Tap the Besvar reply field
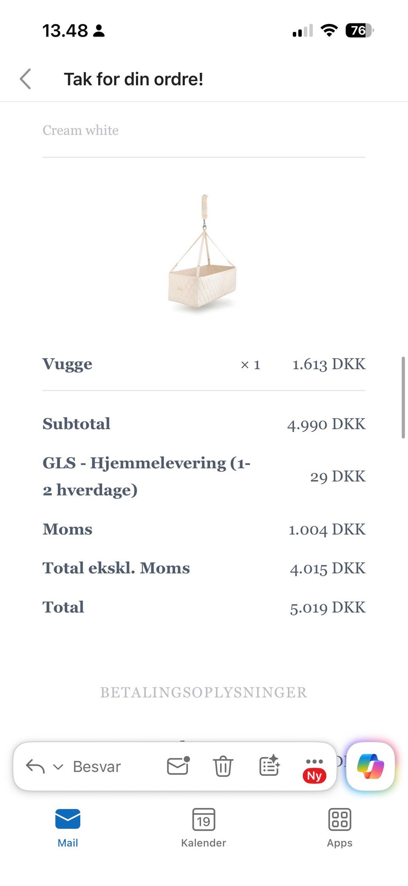The width and height of the screenshot is (408, 886). (97, 767)
